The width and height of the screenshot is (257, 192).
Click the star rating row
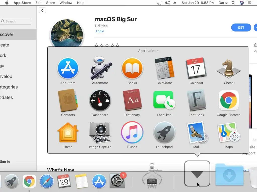(107, 45)
